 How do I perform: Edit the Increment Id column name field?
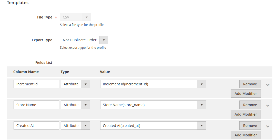tap(36, 84)
